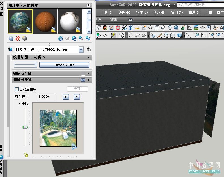The width and height of the screenshot is (224, 177).
Task: Collapse the 纹理贴图 - 材质 5 section
Action: [x=89, y=57]
